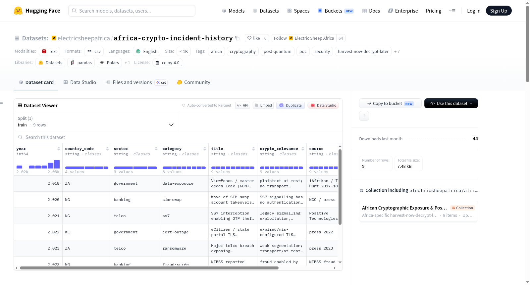Click the sim-swap category cell

click(x=184, y=200)
